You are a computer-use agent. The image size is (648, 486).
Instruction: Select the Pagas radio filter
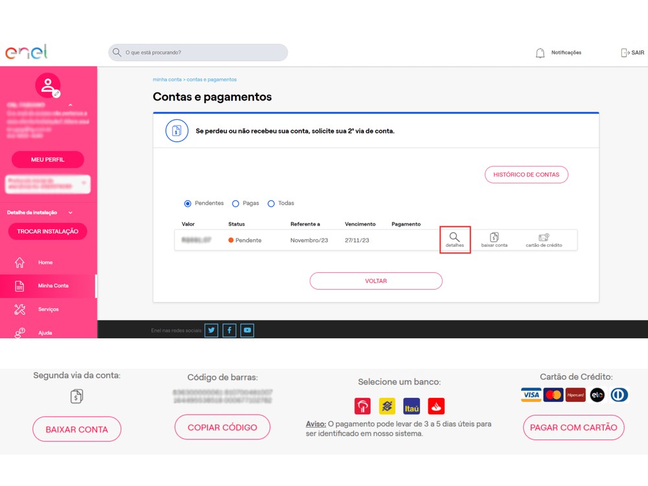(x=236, y=203)
